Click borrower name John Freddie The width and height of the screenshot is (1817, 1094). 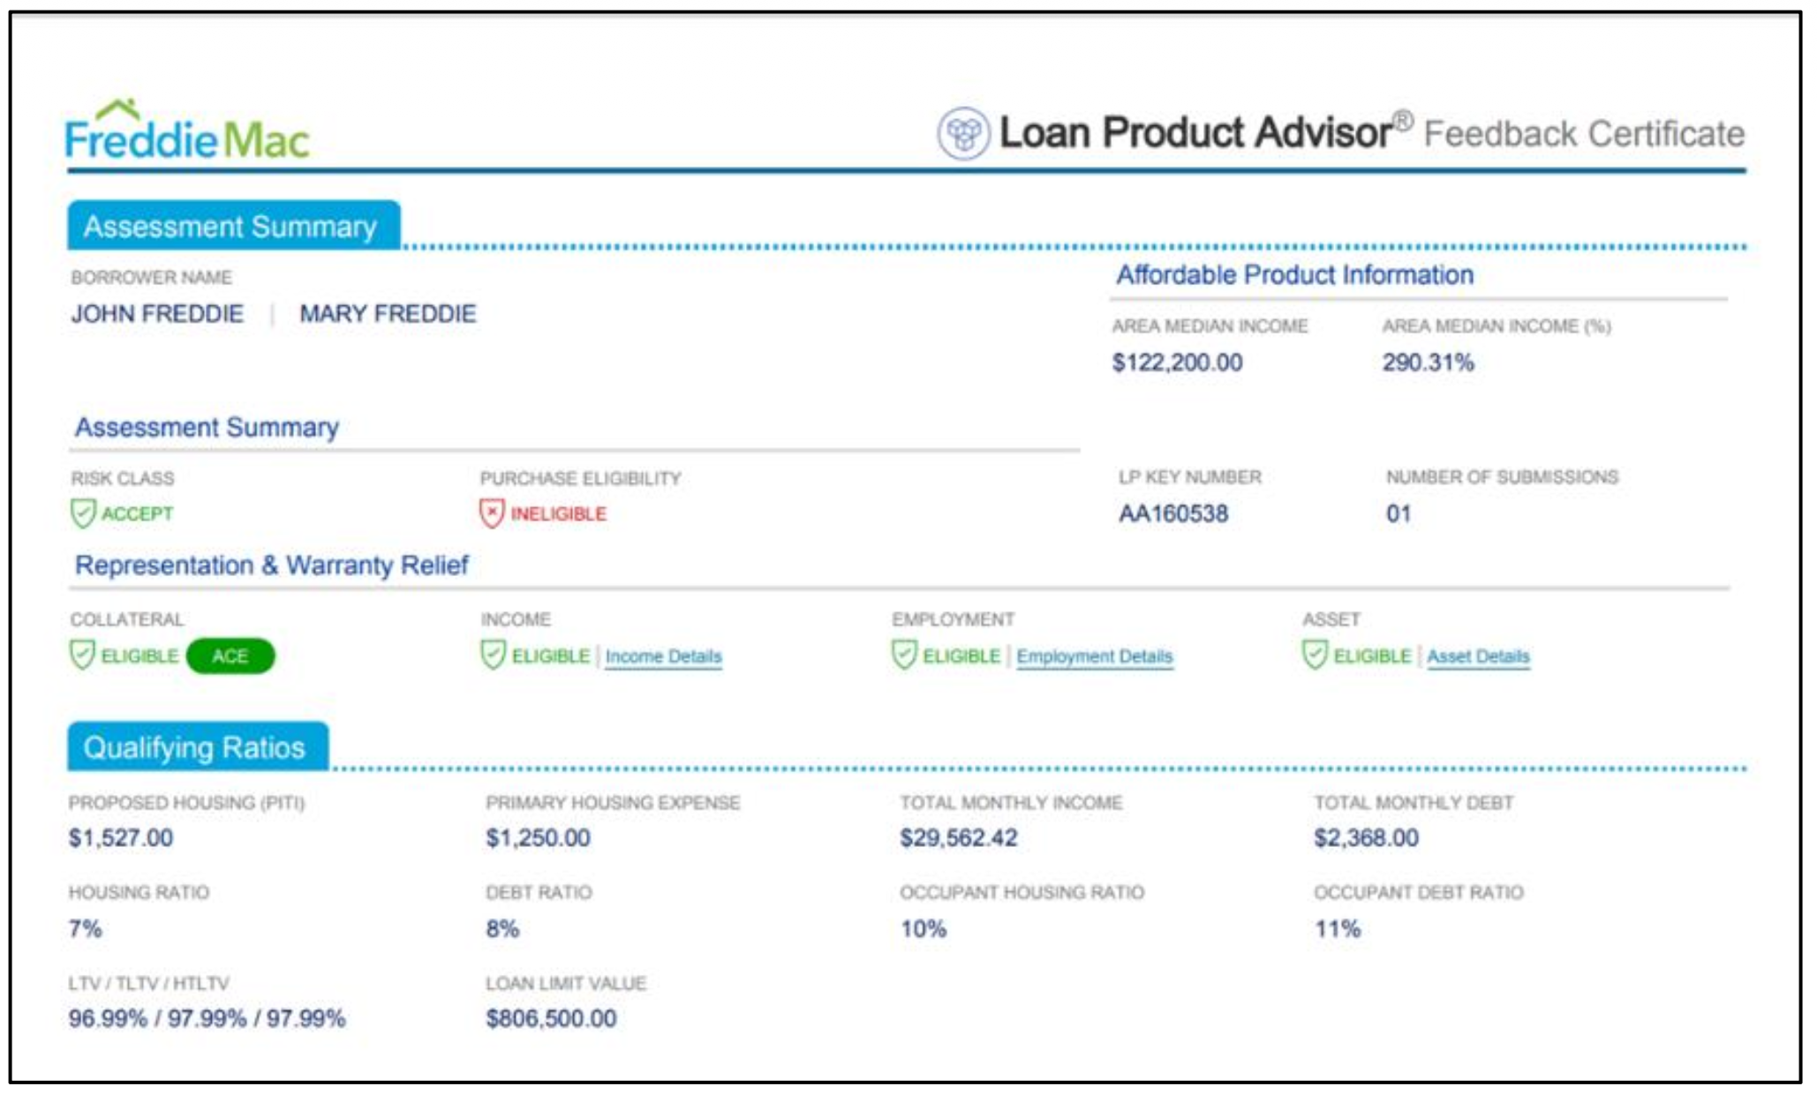[157, 314]
